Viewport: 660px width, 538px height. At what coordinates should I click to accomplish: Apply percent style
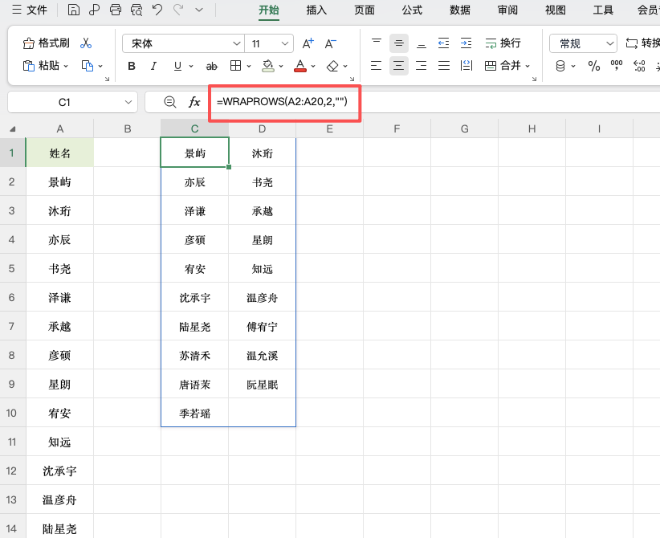click(594, 66)
